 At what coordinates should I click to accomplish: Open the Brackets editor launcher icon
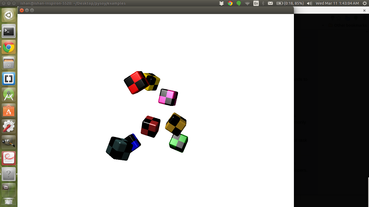(9, 79)
